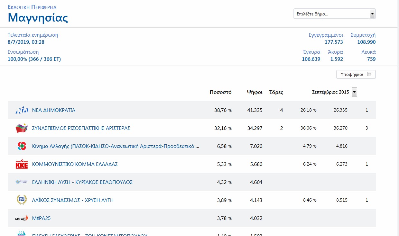
Task: Click turnout value 108.990
Action: click(367, 42)
